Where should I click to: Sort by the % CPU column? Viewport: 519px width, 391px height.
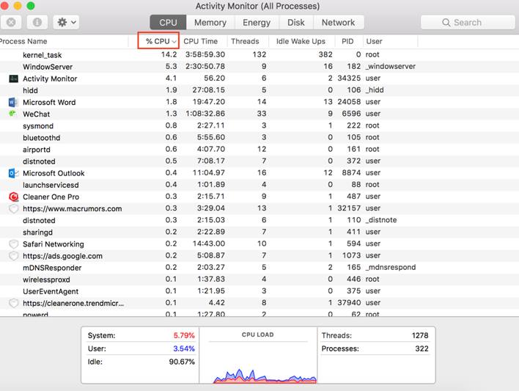tap(158, 41)
